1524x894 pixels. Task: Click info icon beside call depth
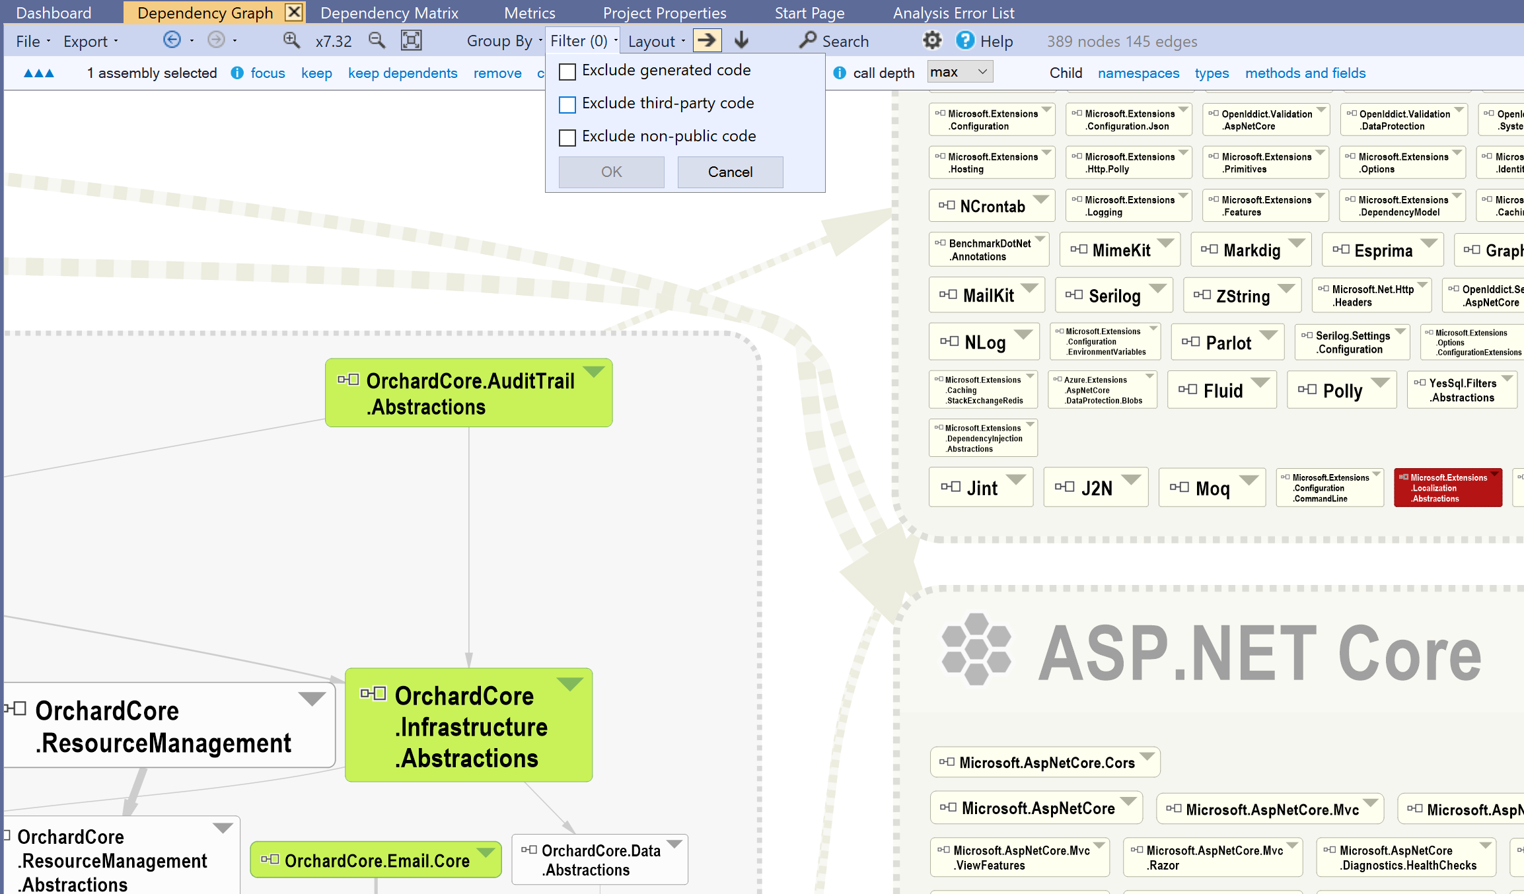click(x=840, y=73)
